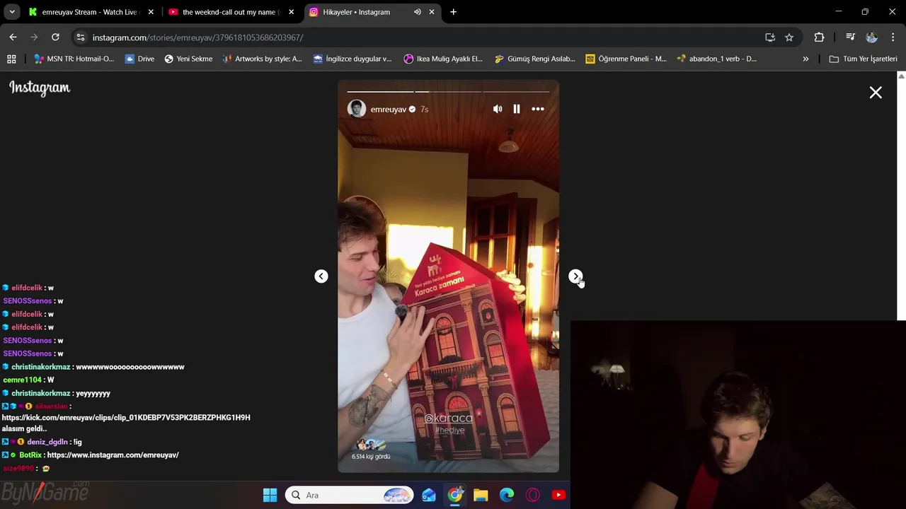View site information icon

click(x=81, y=37)
